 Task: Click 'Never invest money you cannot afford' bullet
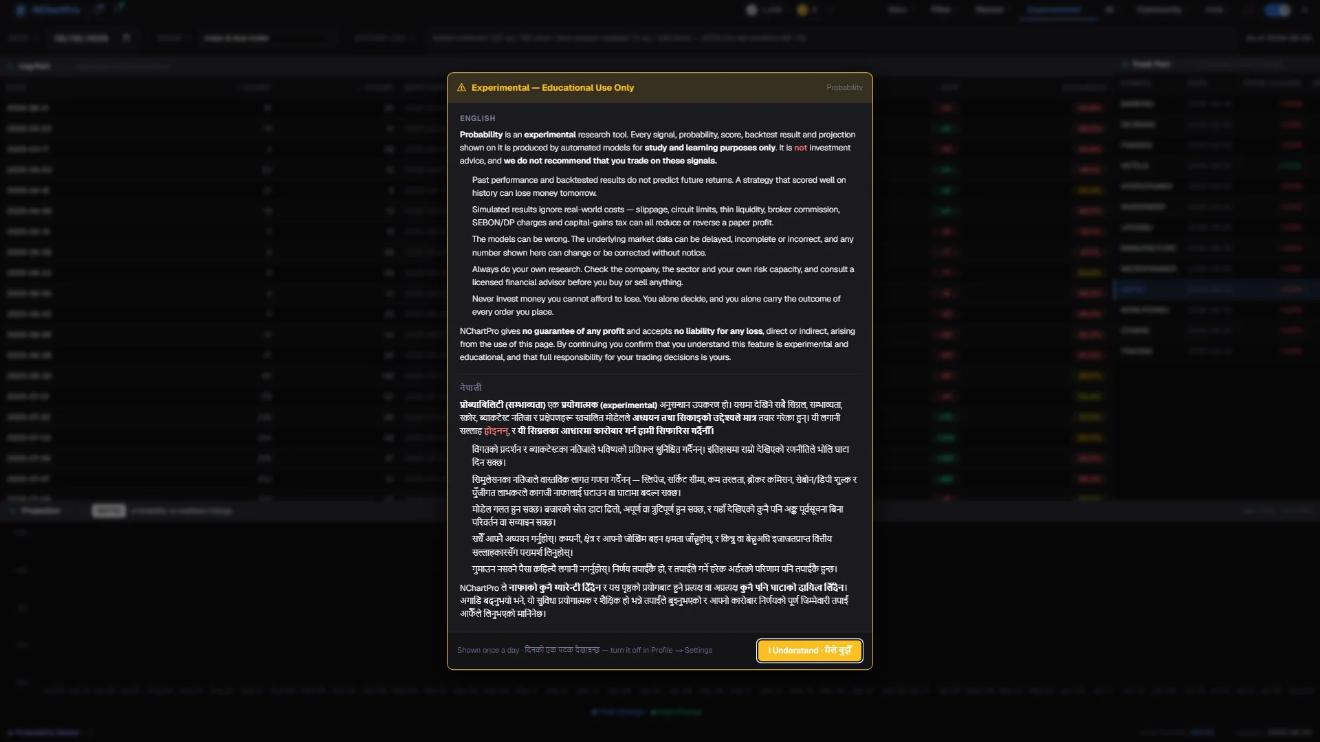click(x=656, y=306)
